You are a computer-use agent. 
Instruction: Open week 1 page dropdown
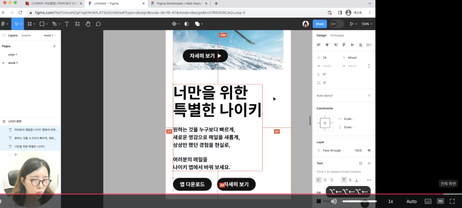50,35
